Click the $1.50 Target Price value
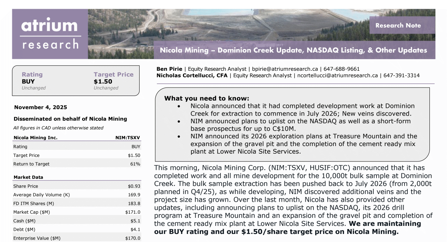This screenshot has width=447, height=242. (x=103, y=81)
